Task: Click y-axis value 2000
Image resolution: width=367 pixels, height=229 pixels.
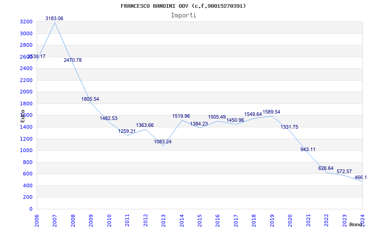Action: (x=26, y=92)
